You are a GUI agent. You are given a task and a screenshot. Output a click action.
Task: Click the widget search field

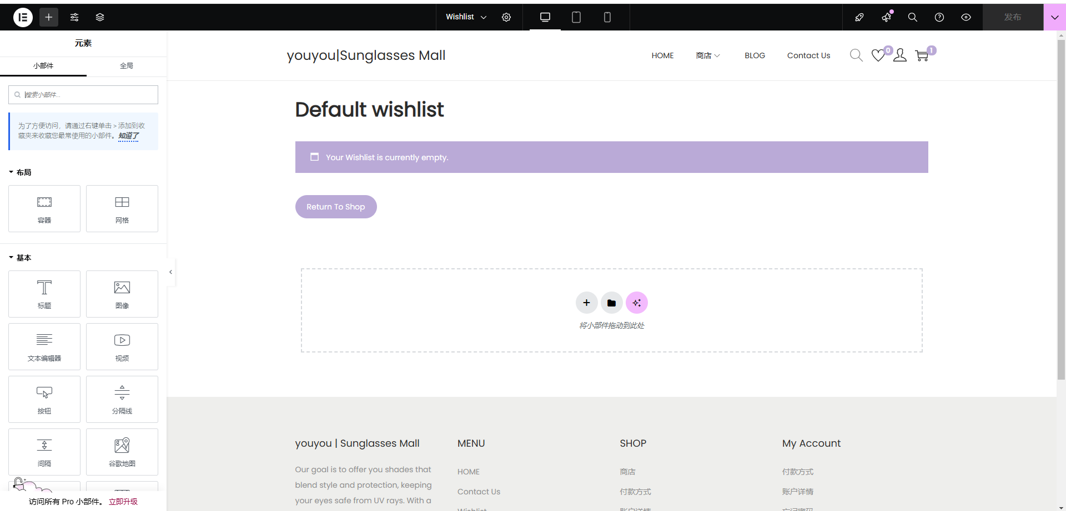(x=83, y=95)
